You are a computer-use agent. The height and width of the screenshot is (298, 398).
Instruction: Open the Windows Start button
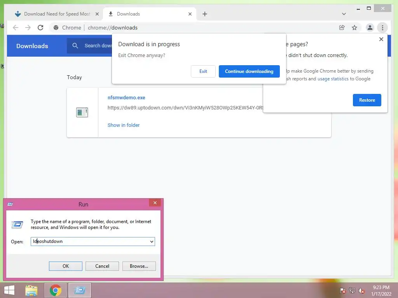click(x=9, y=290)
